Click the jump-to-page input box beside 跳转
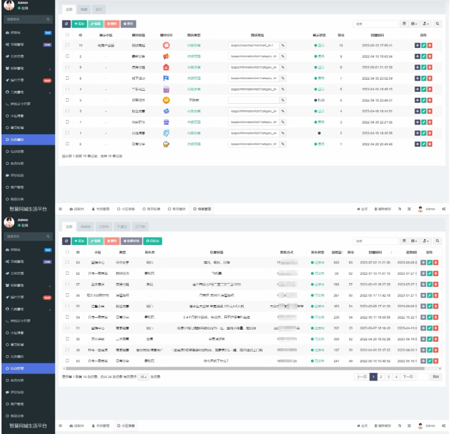This screenshot has width=450, height=434. tap(423, 377)
